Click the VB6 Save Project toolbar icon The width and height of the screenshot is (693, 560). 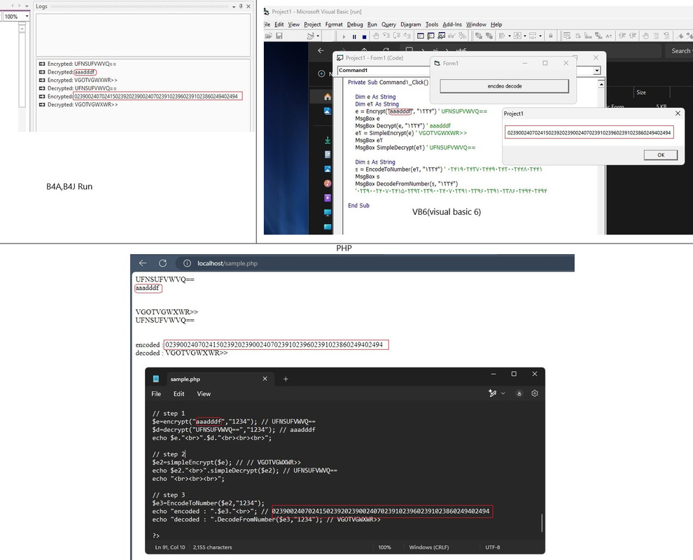pyautogui.click(x=279, y=36)
